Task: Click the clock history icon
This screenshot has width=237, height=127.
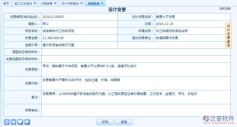Action: tap(7, 122)
